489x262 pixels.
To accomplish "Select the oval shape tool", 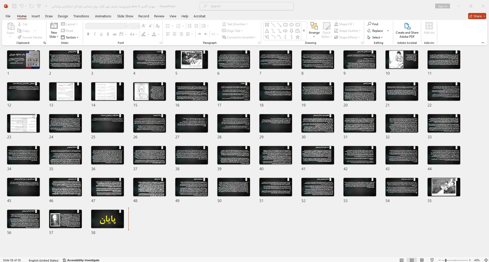I will 291,25.
